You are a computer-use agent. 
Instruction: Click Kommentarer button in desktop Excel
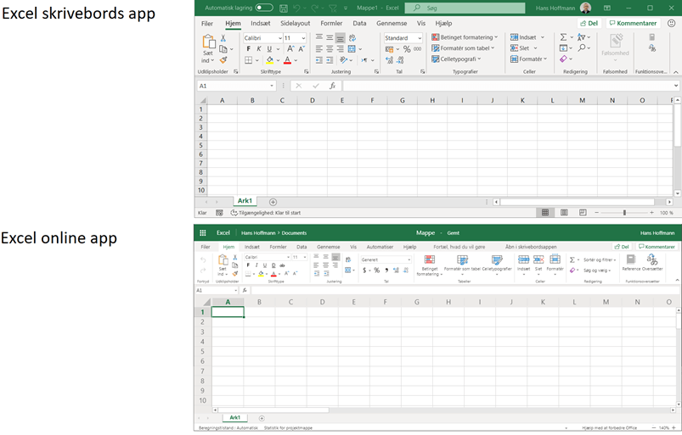(x=634, y=24)
